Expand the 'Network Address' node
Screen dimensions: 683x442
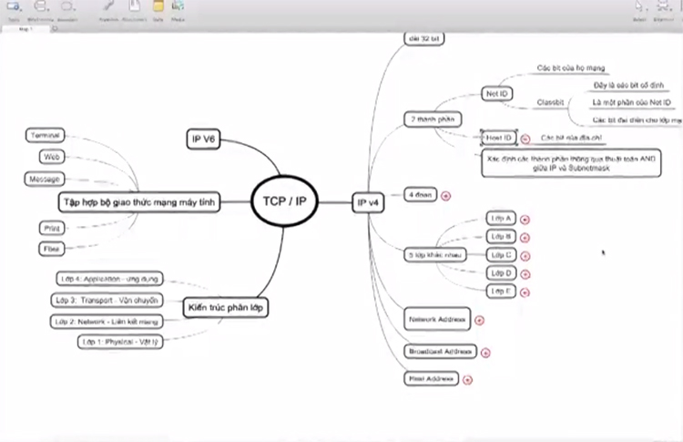[479, 319]
